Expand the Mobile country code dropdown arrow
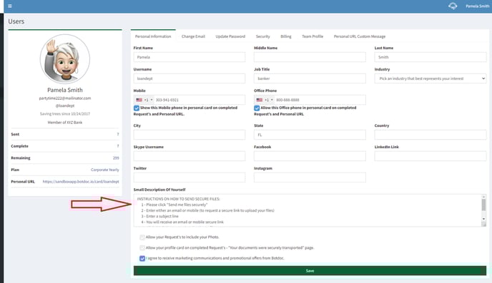 tap(152, 100)
